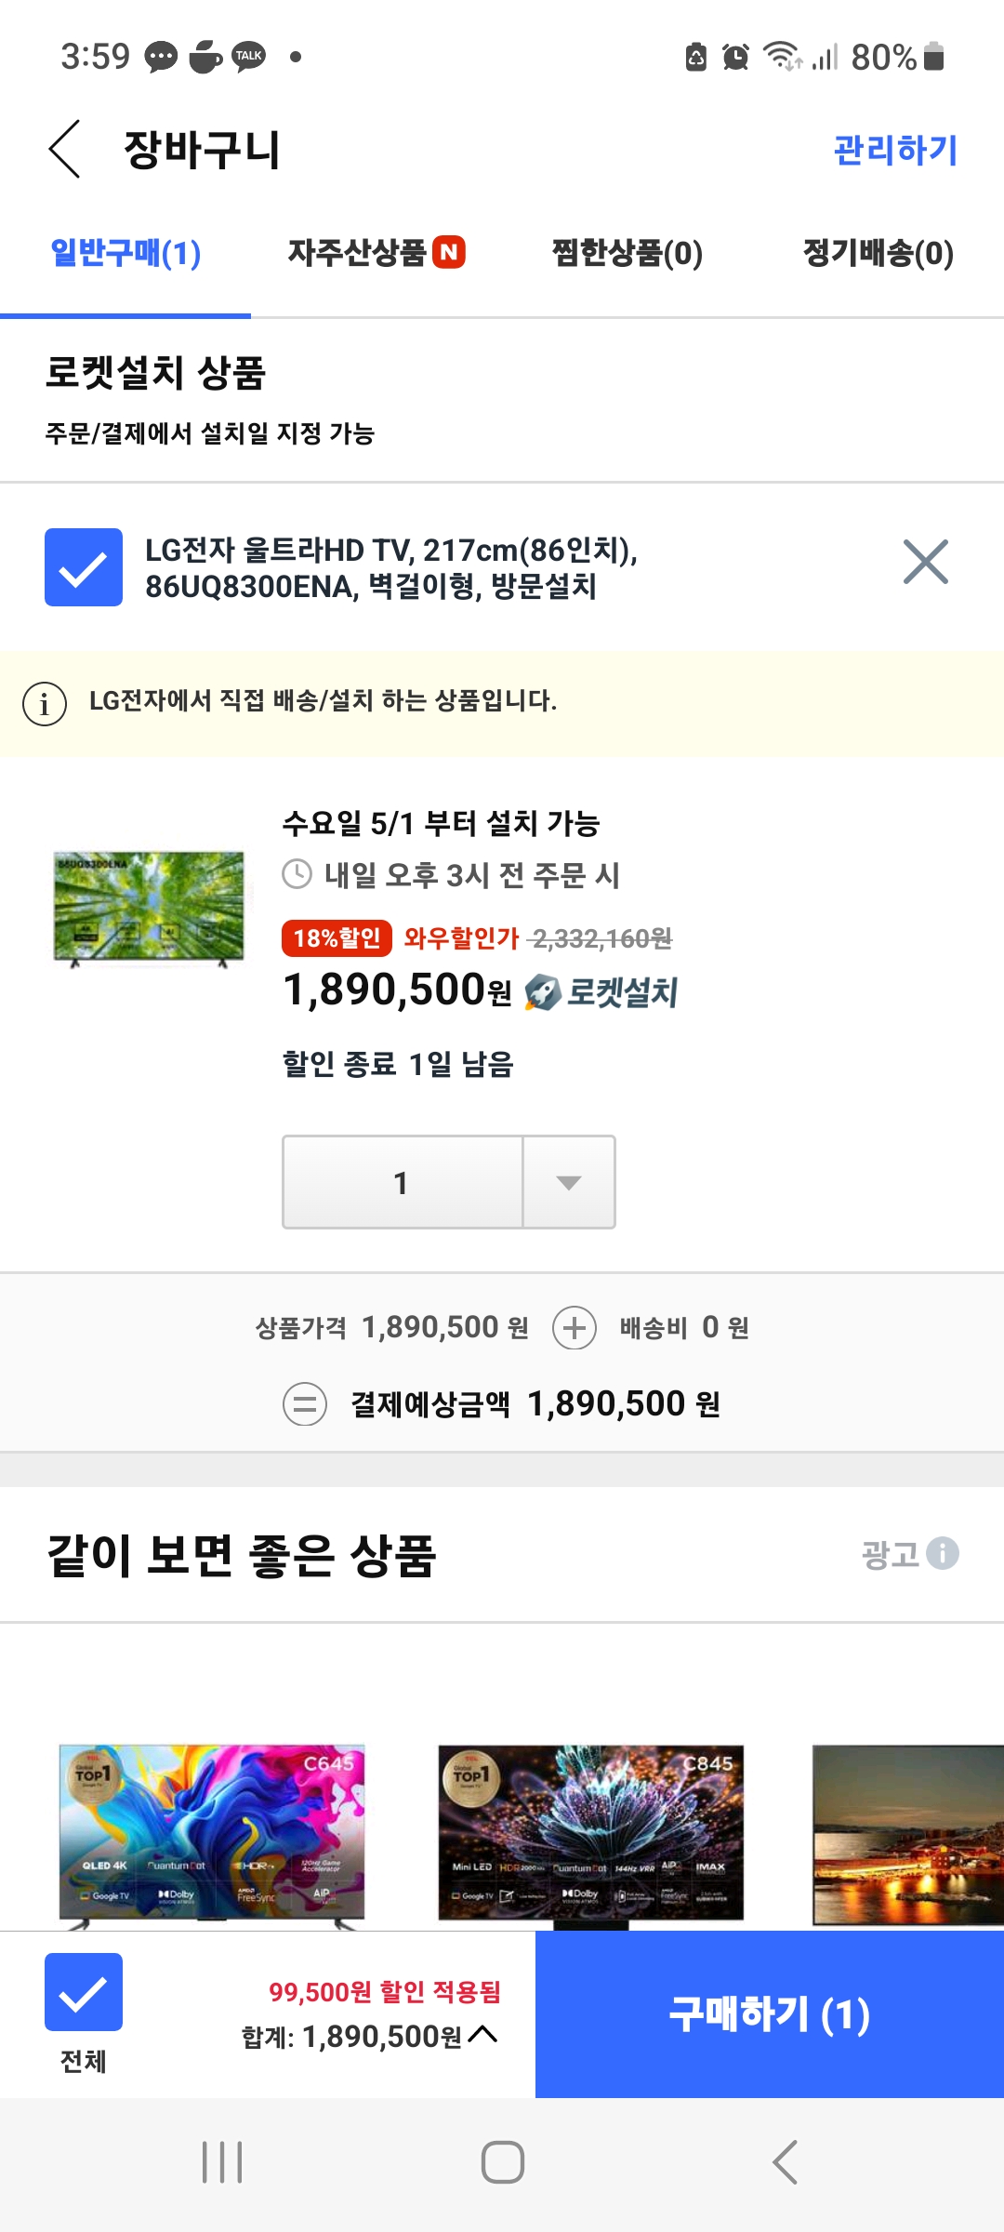Uncheck the LG 울트라HD TV item checkbox
The height and width of the screenshot is (2232, 1004).
click(84, 567)
